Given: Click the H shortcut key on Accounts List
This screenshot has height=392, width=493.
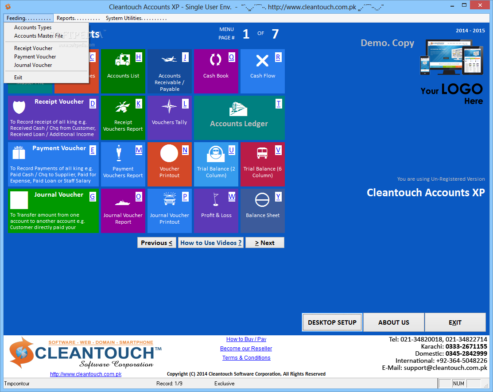Looking at the screenshot, I should pyautogui.click(x=139, y=57).
